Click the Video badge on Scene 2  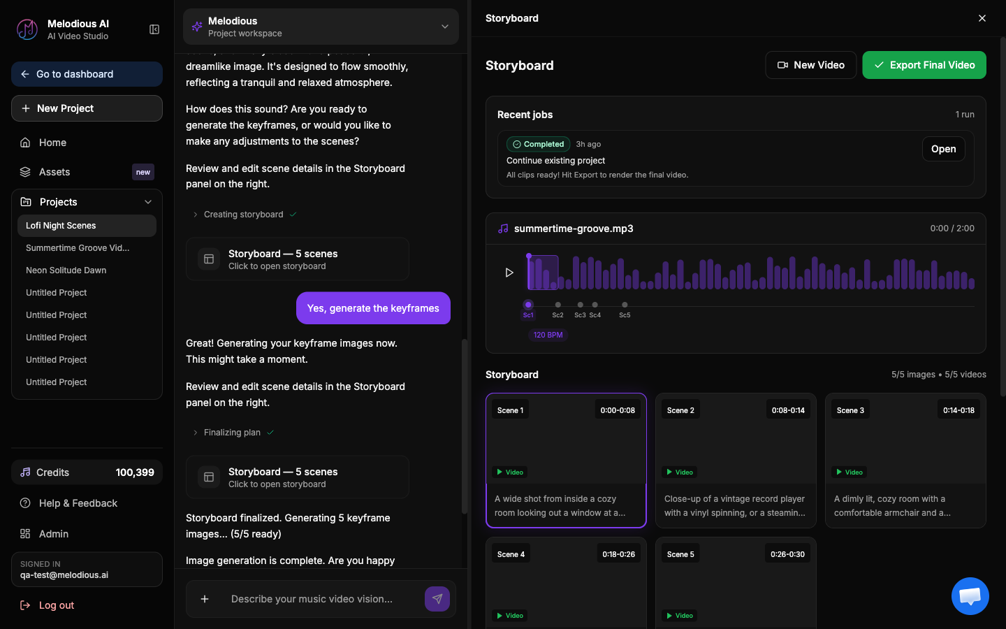[x=680, y=472]
